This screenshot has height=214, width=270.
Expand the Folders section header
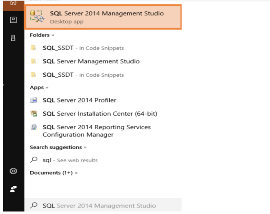click(x=42, y=35)
